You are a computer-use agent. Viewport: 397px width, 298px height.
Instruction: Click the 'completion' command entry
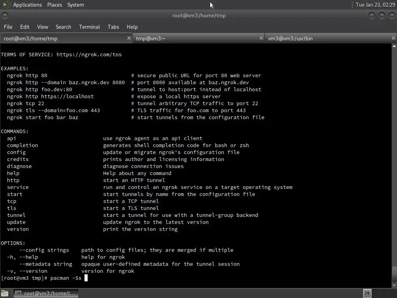(x=22, y=145)
